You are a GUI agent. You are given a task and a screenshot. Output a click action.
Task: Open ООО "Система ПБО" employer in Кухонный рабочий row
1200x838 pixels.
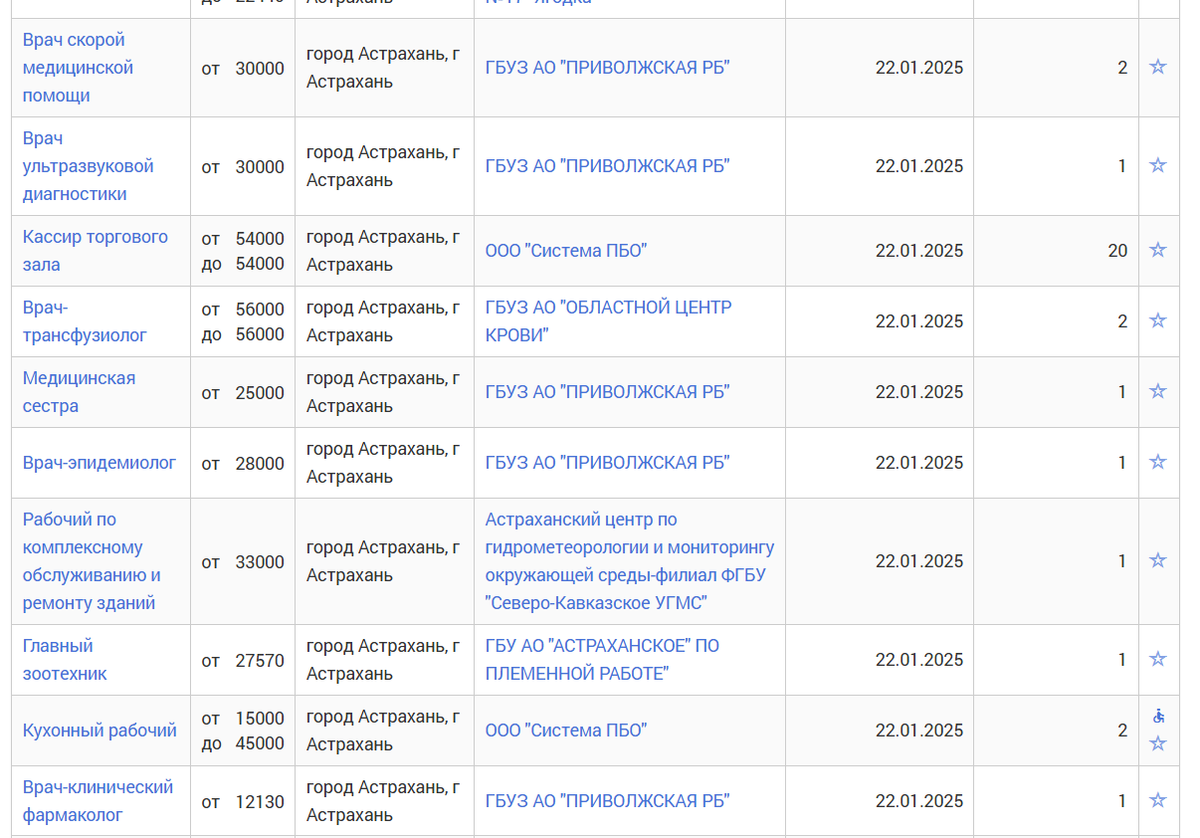[566, 731]
